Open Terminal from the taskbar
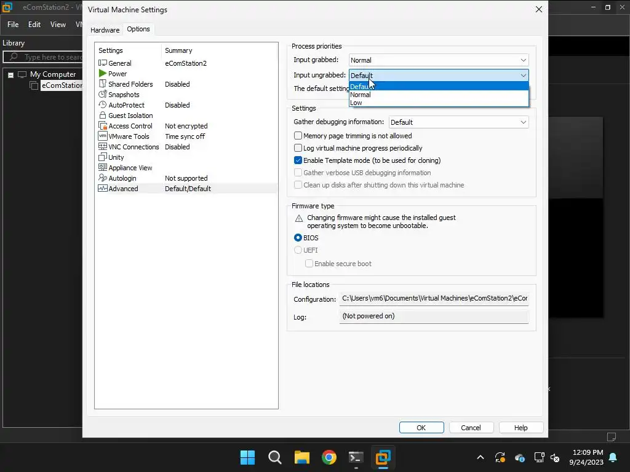This screenshot has height=472, width=630. (x=356, y=457)
